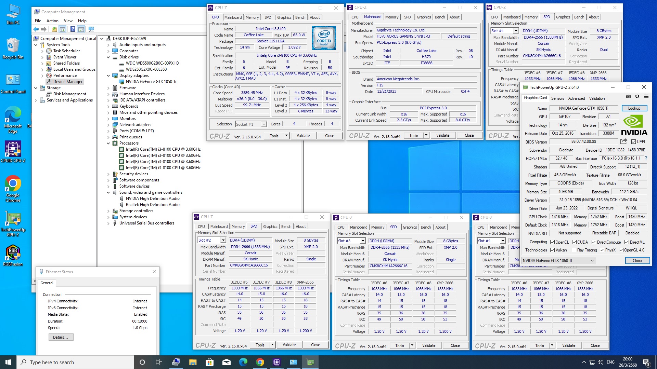Click the Lookup button in GPU-Z
Viewport: 657px width, 369px height.
(x=634, y=108)
